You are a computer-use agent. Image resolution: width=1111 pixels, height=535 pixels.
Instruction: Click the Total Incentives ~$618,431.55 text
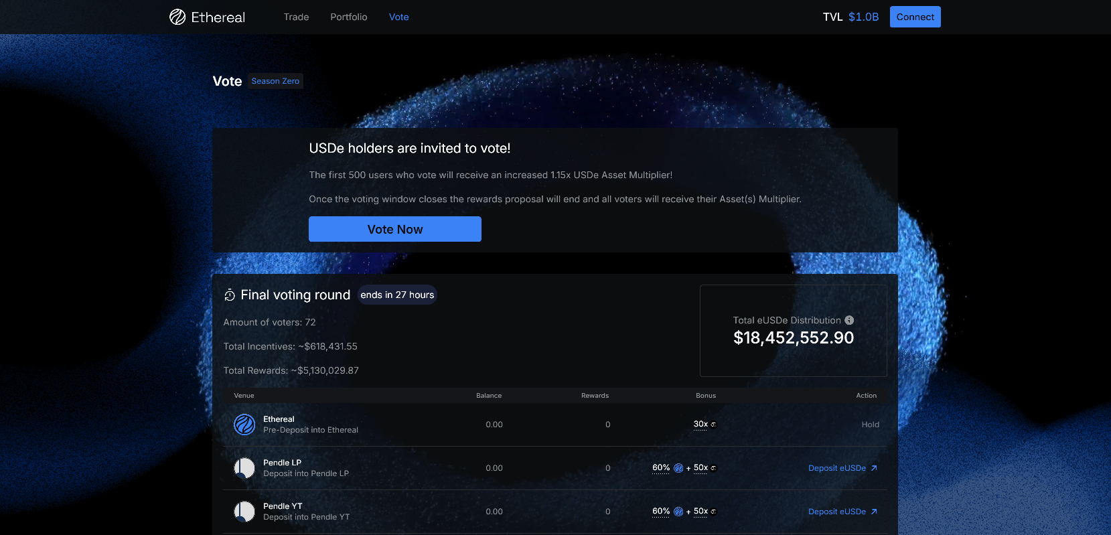pos(291,346)
